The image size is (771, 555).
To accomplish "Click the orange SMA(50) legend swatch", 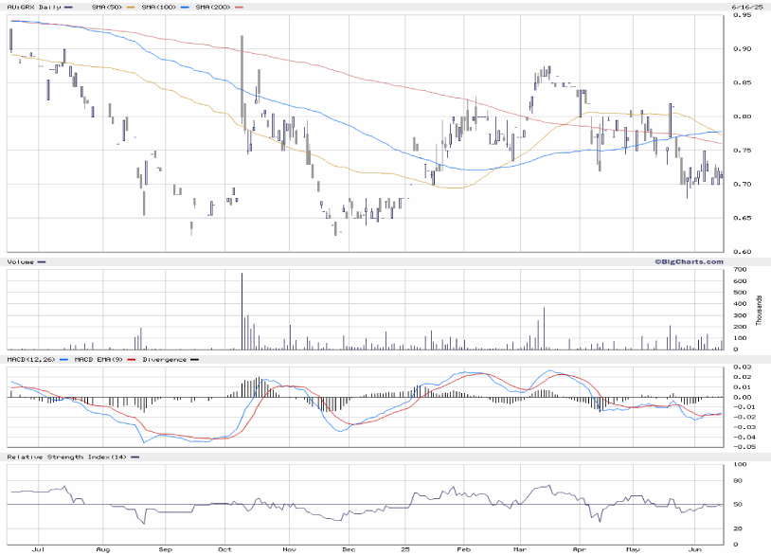I will (x=131, y=7).
